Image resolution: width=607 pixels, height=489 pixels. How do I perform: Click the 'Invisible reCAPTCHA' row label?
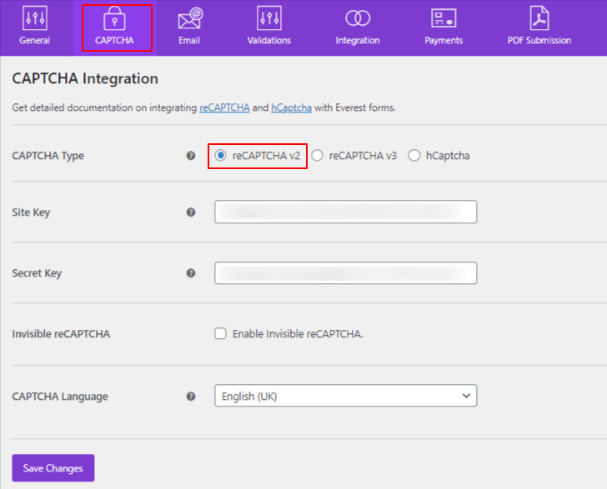coord(61,334)
